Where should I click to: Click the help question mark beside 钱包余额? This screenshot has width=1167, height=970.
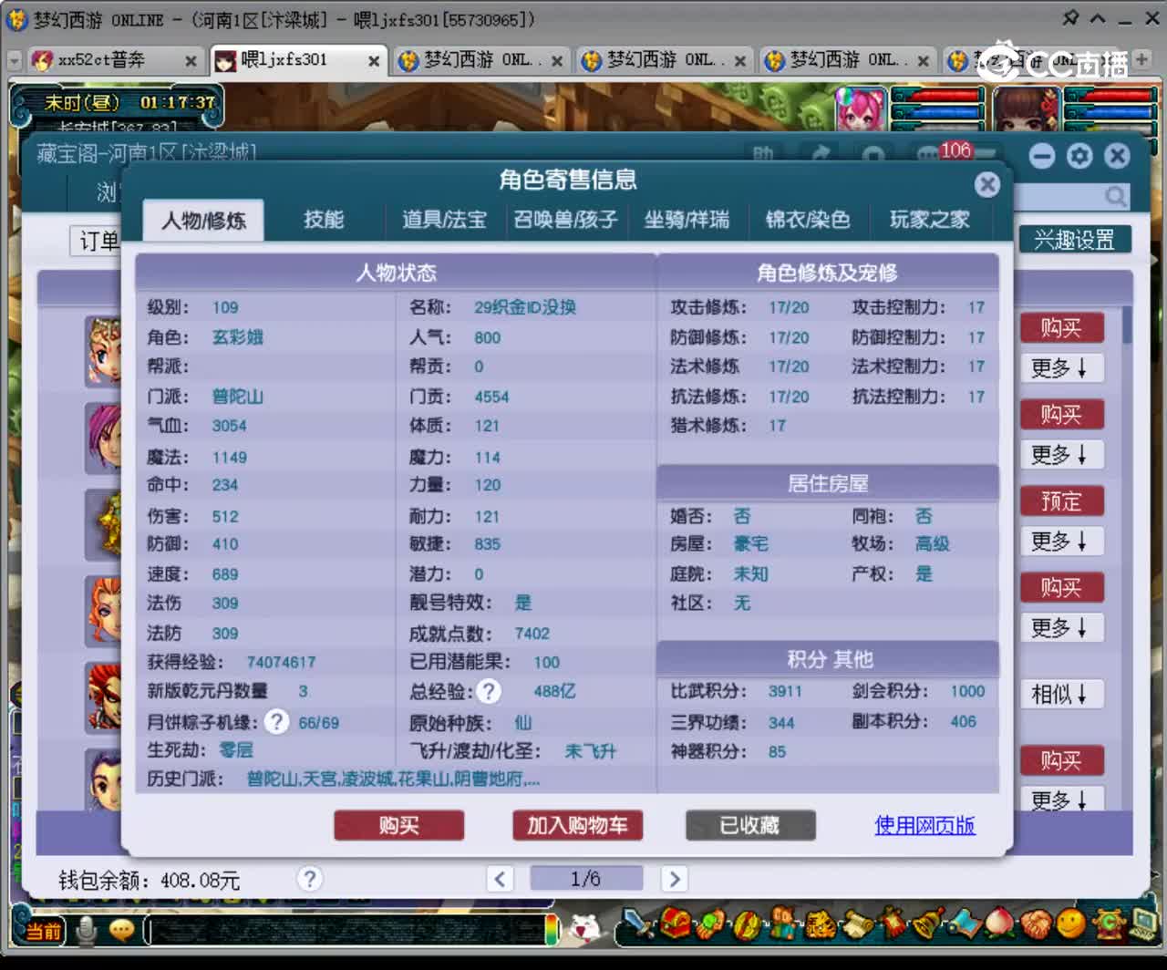point(309,879)
